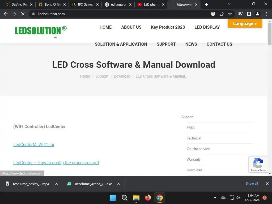This screenshot has width=272, height=204.
Task: Click the Home breadcrumb link
Action: (x=85, y=76)
